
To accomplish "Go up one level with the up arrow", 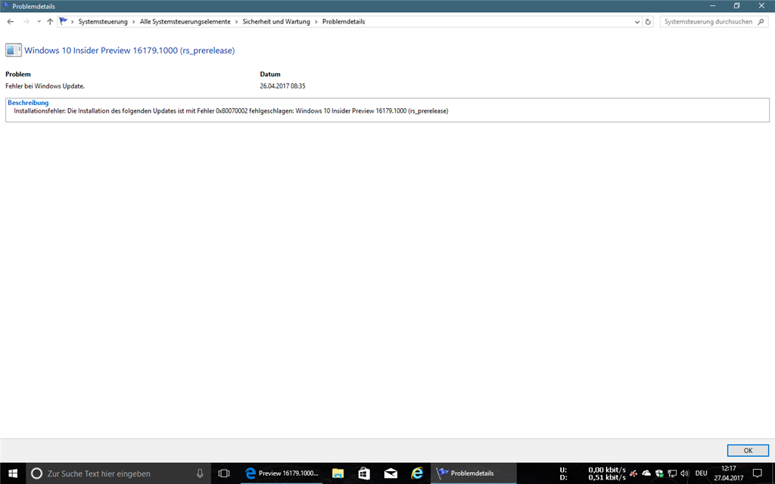I will (50, 22).
